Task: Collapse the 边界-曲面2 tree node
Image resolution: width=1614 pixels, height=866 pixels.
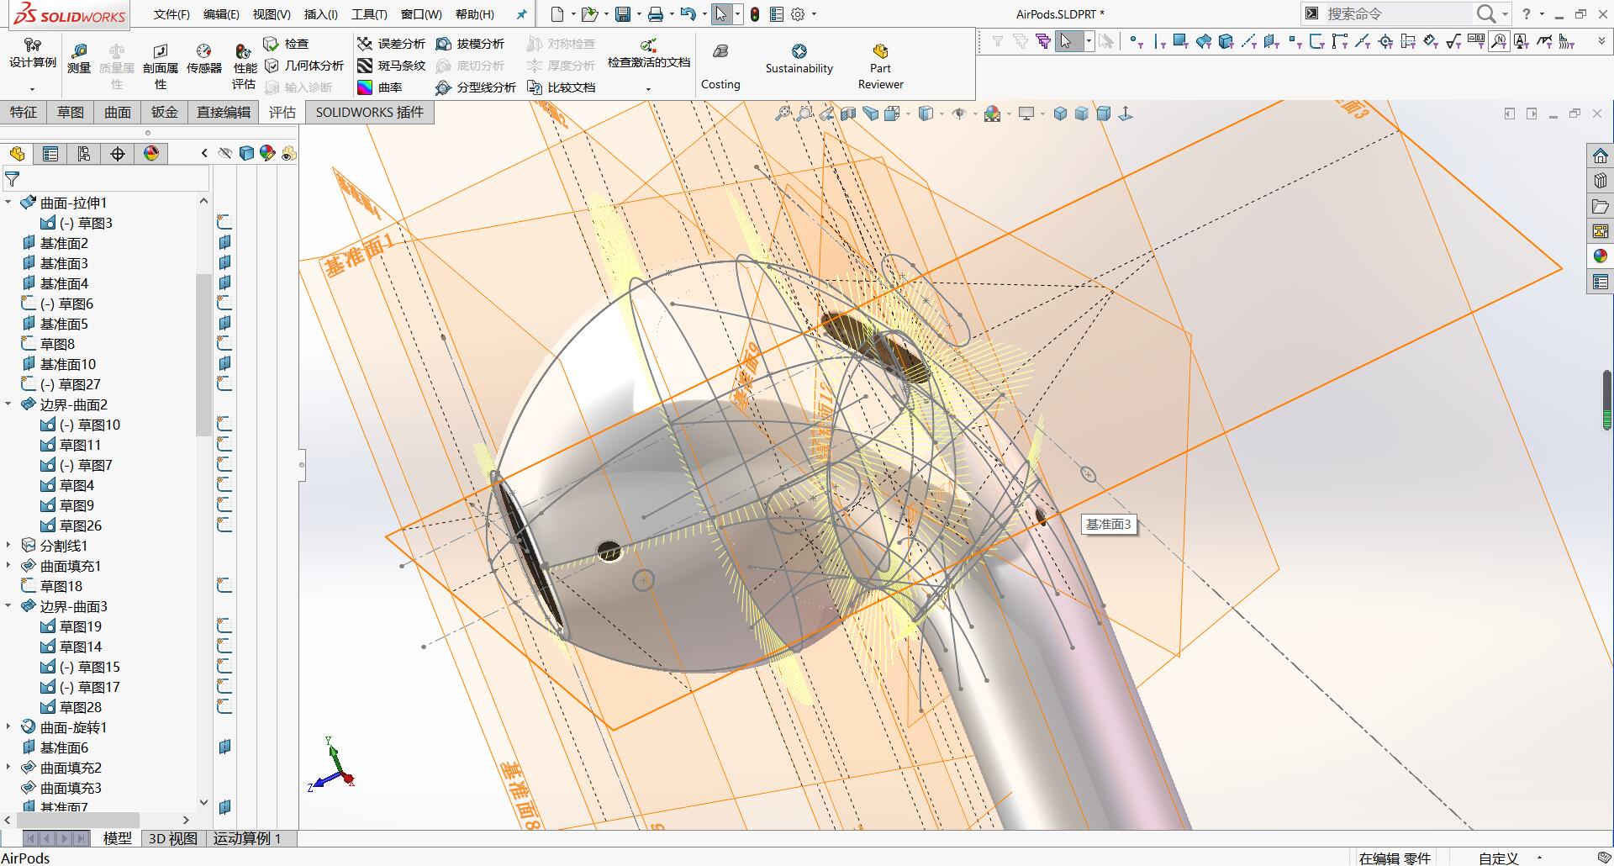Action: tap(8, 404)
